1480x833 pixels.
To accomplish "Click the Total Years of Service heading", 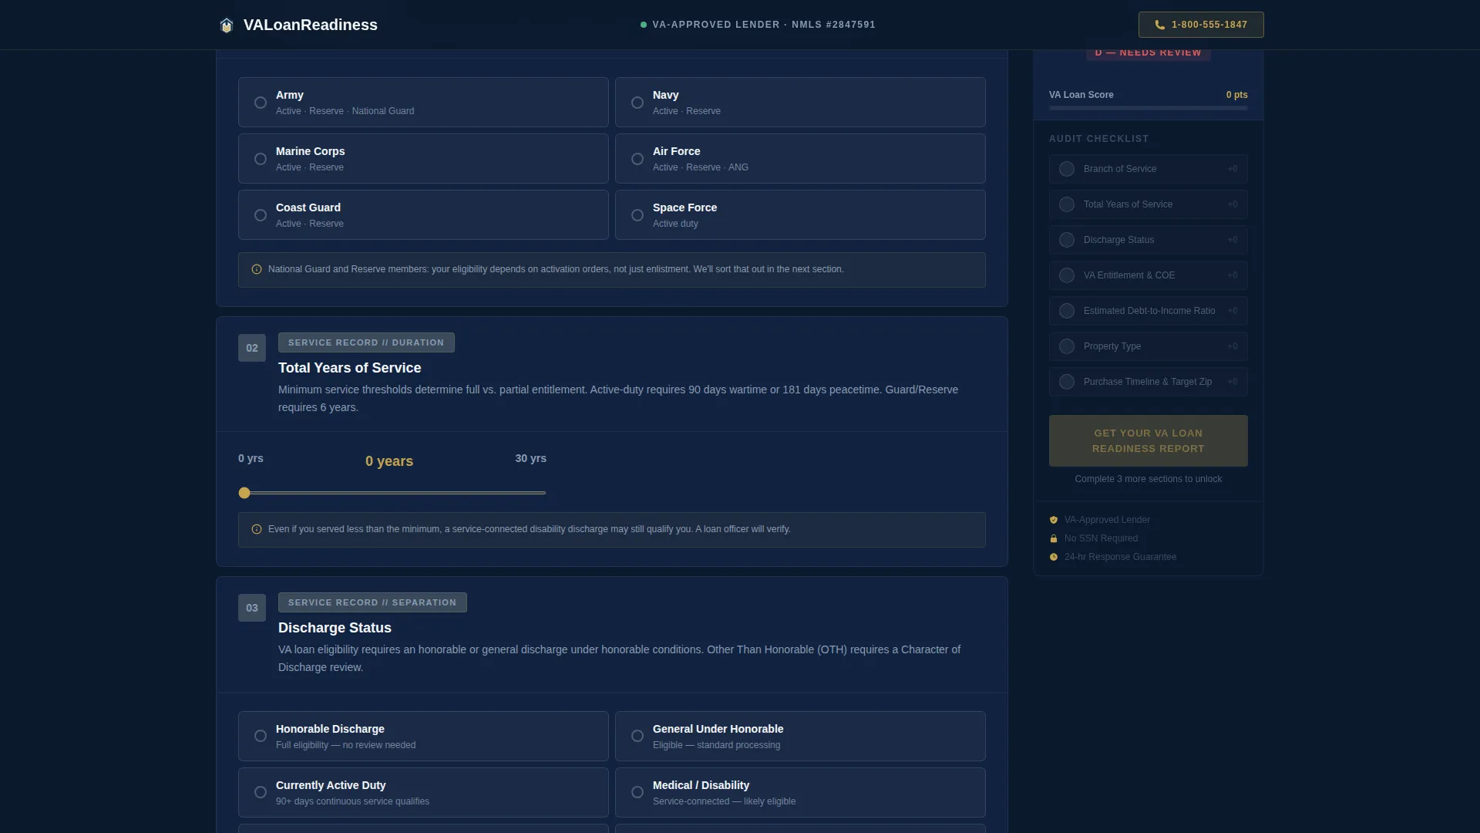I will point(349,369).
